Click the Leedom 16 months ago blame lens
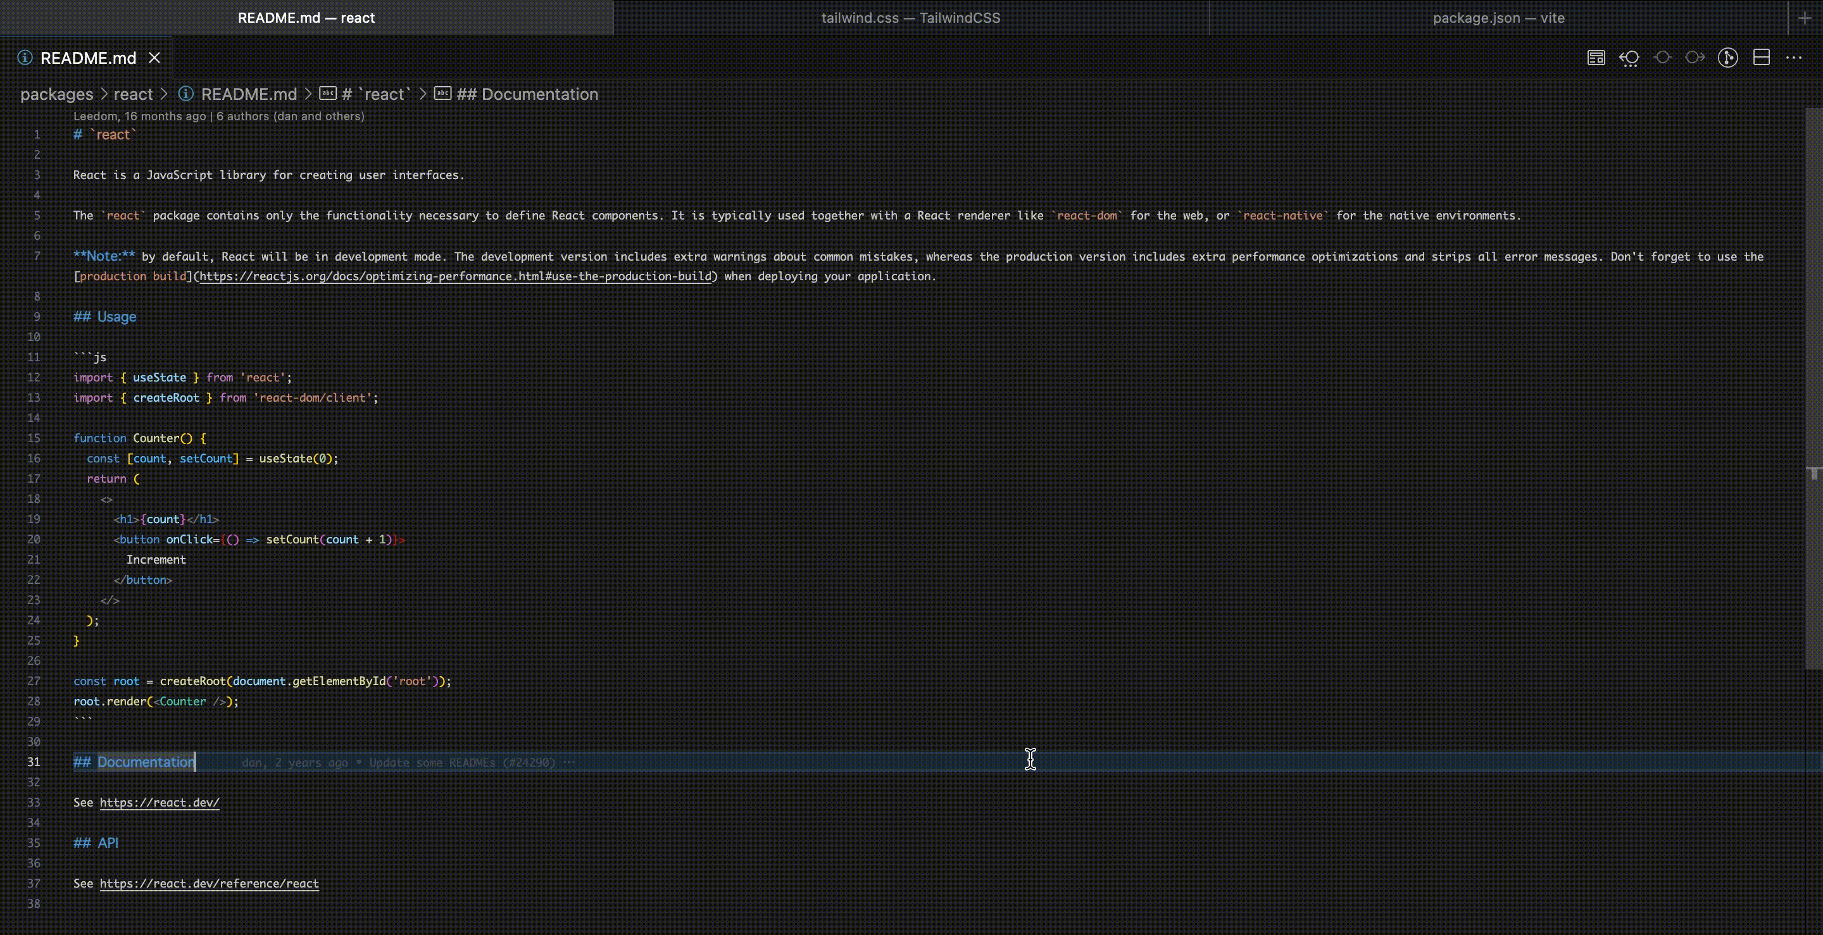The image size is (1823, 935). [x=218, y=116]
